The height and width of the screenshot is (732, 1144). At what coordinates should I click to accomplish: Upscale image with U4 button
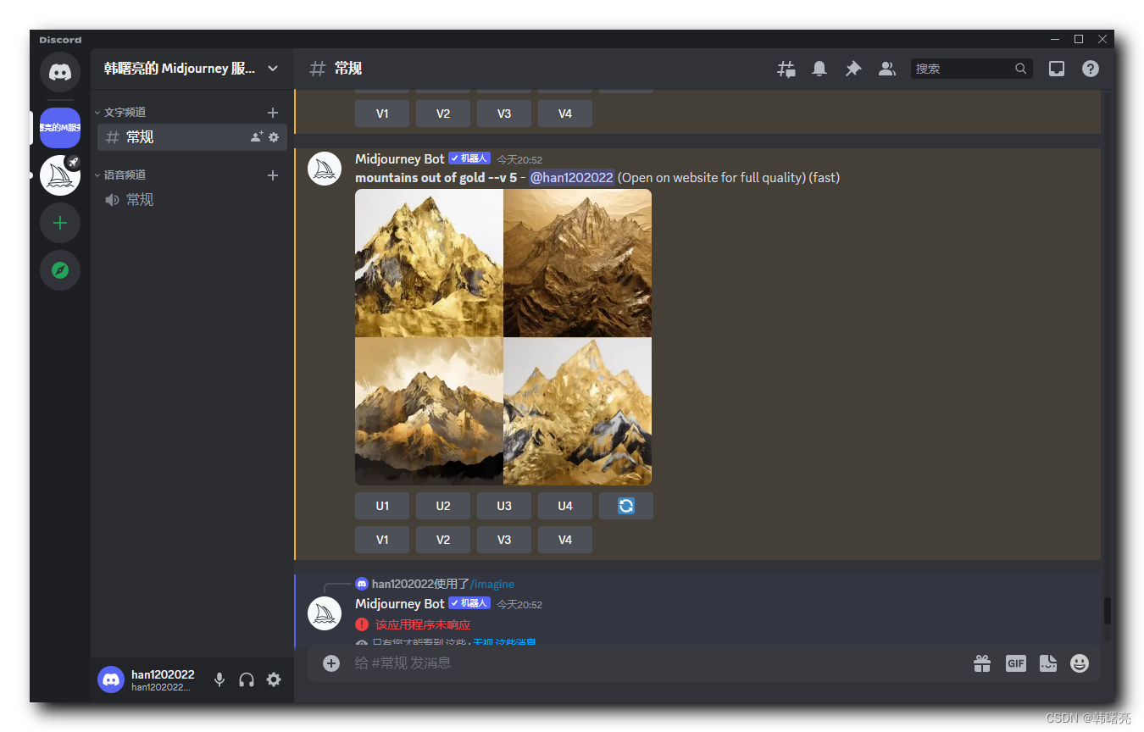tap(565, 506)
